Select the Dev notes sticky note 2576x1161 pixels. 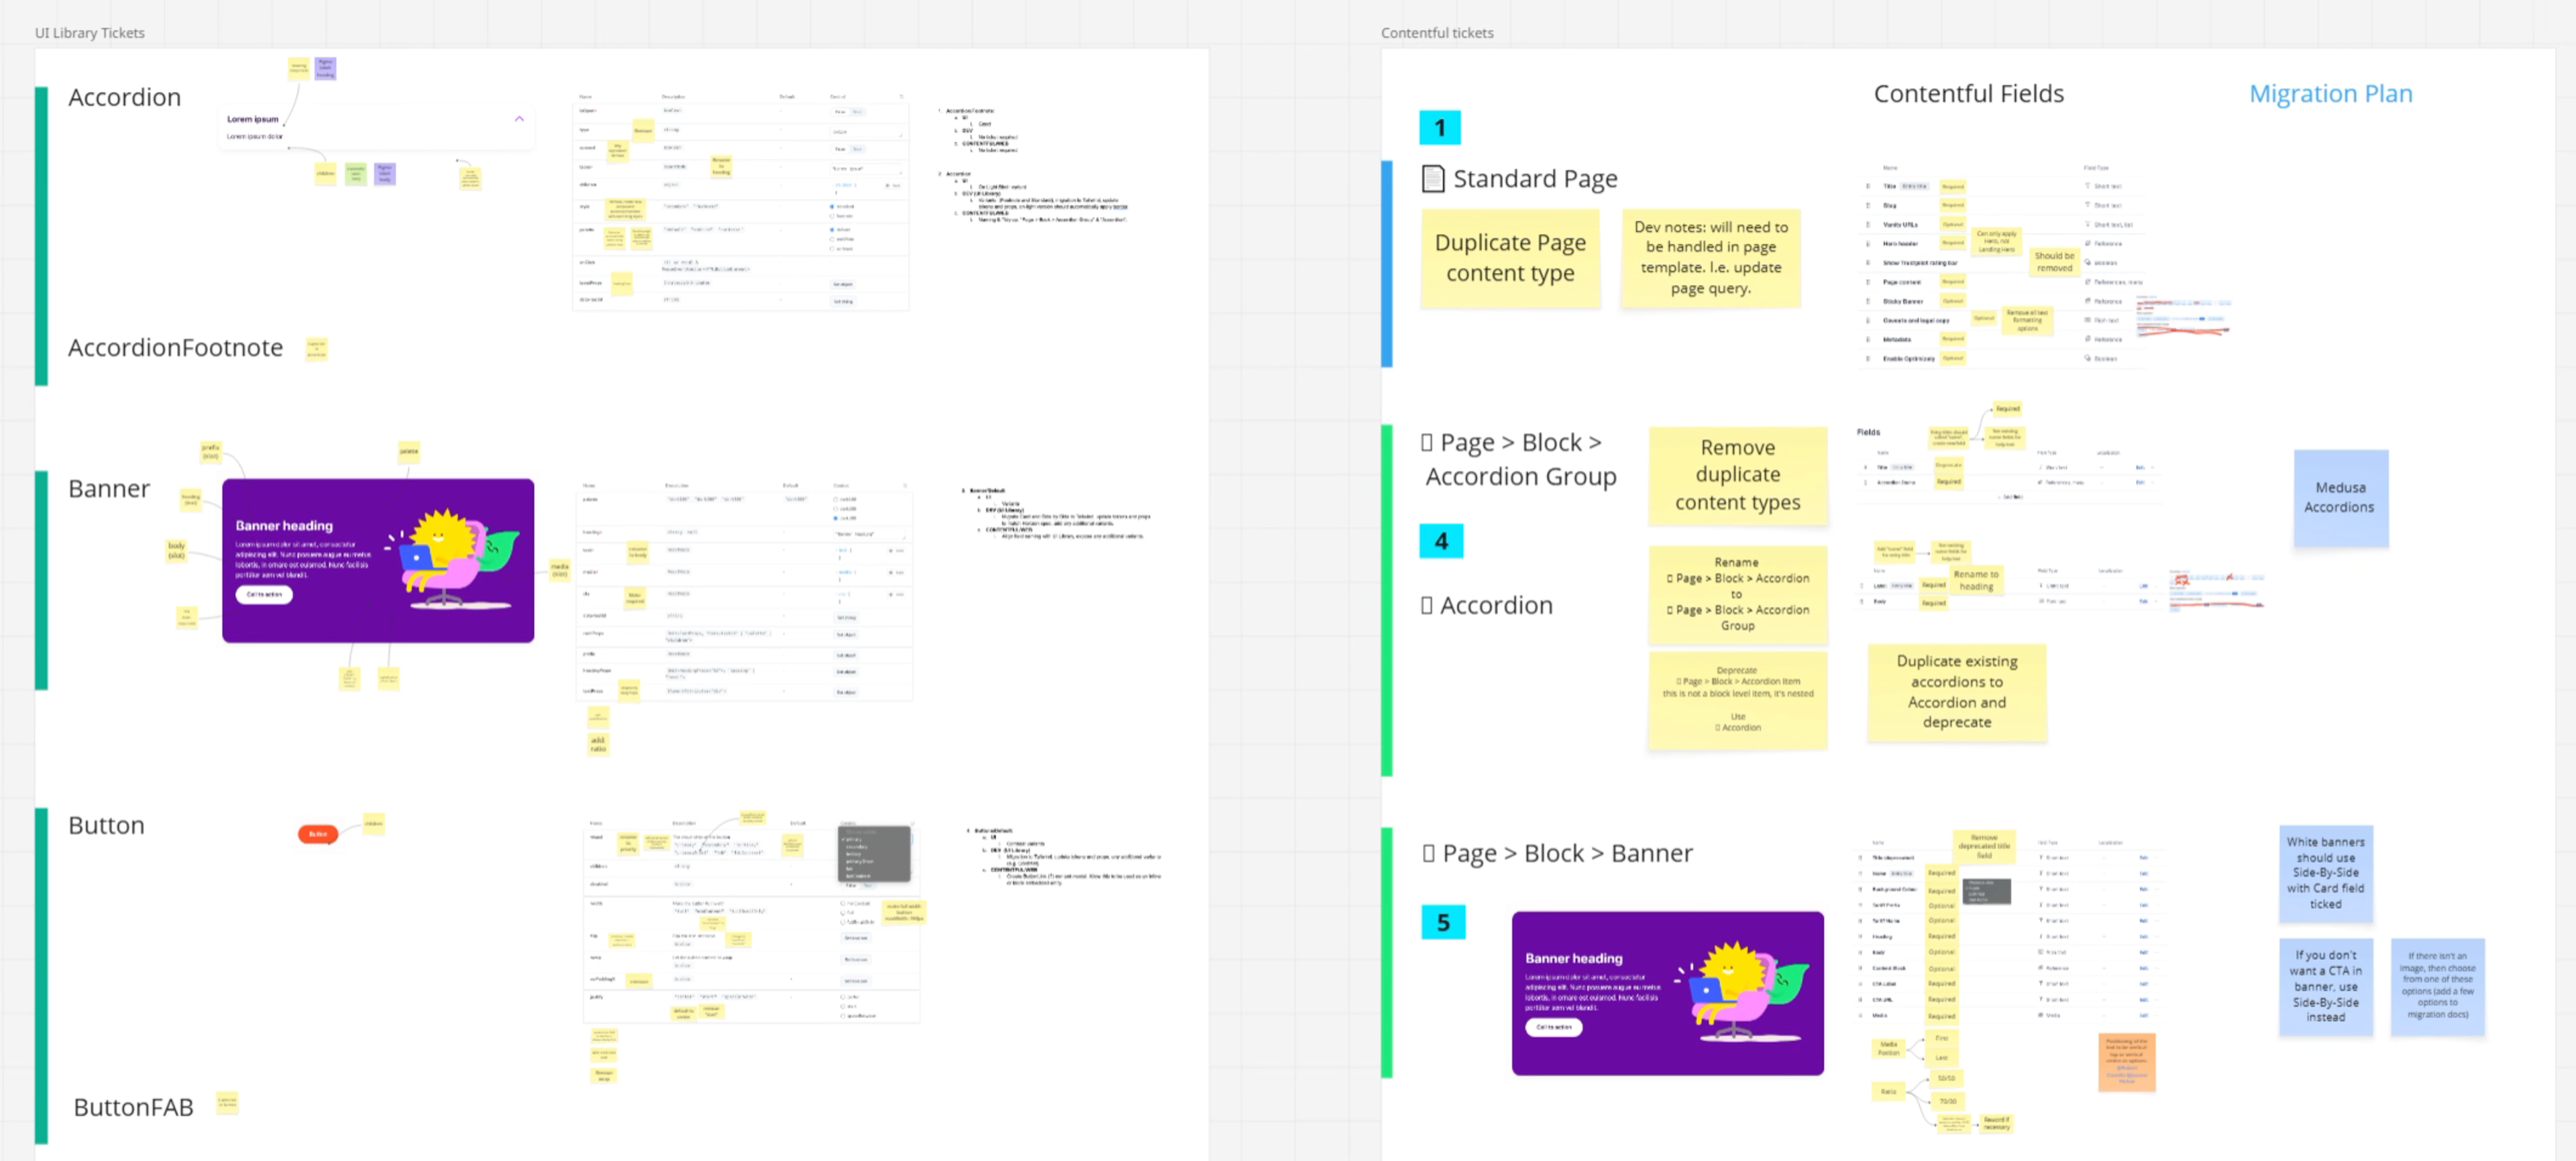1710,257
